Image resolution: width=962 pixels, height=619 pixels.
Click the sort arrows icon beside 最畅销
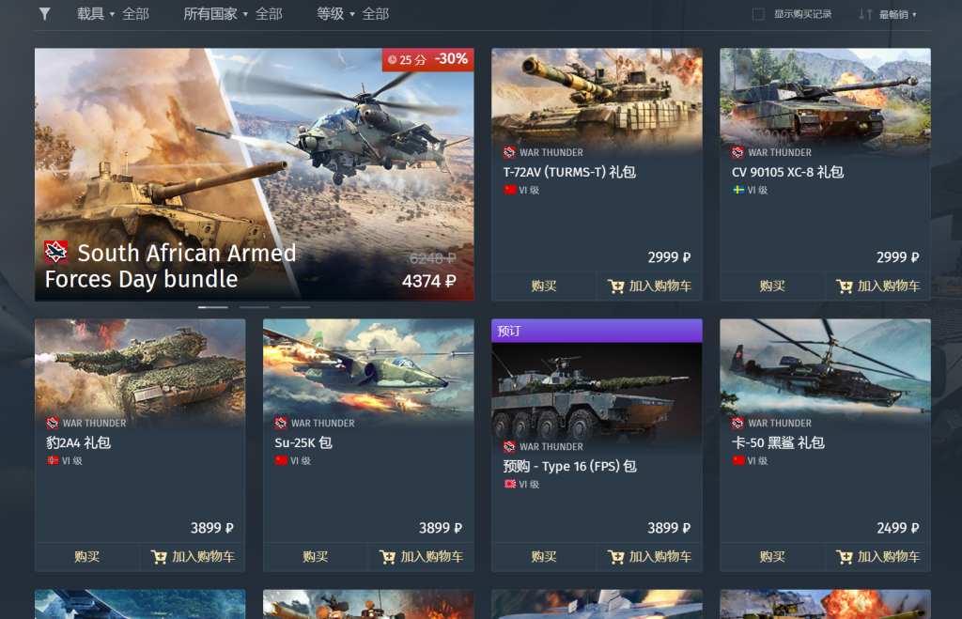(x=865, y=14)
